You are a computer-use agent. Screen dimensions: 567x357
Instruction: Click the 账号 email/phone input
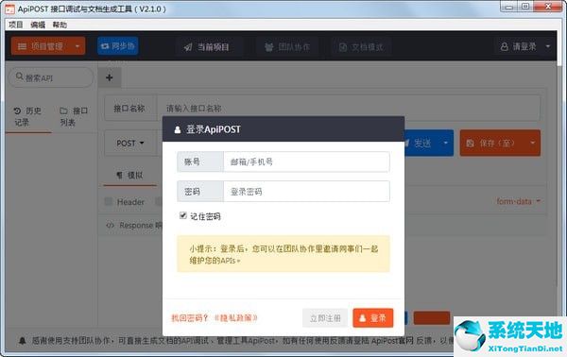click(306, 161)
